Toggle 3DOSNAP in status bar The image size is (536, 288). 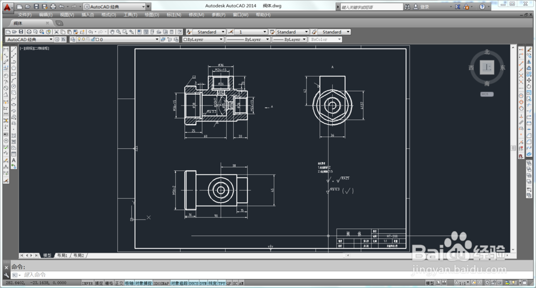161,283
